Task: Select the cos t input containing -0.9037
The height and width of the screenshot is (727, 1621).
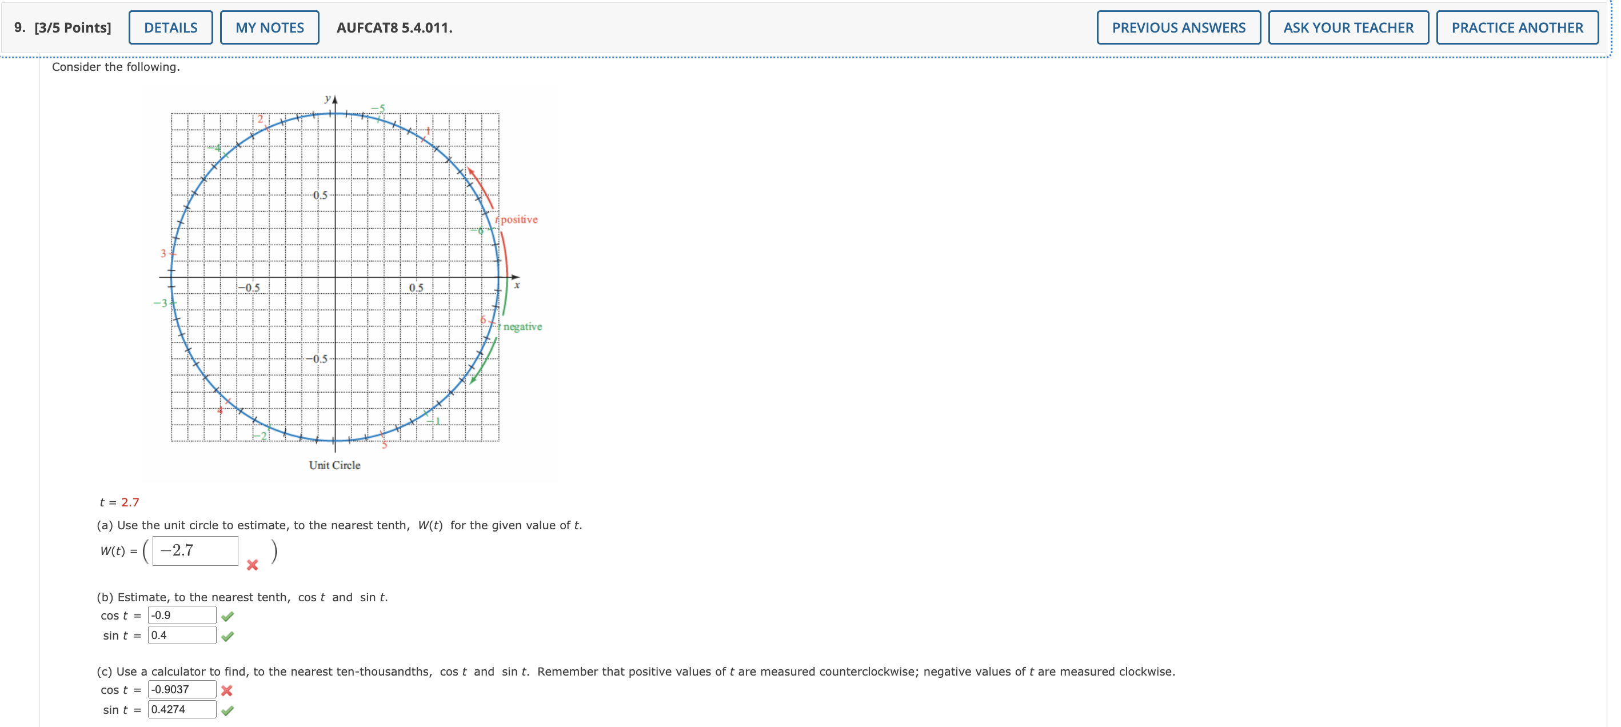Action: click(x=181, y=690)
